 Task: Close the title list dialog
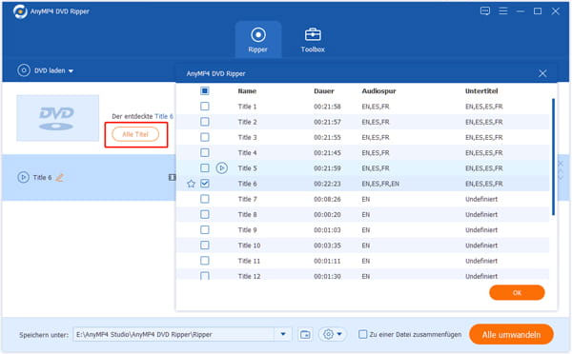(542, 73)
